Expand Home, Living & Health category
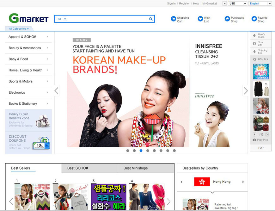Screen dimensions: 275x211 [x=28, y=70]
